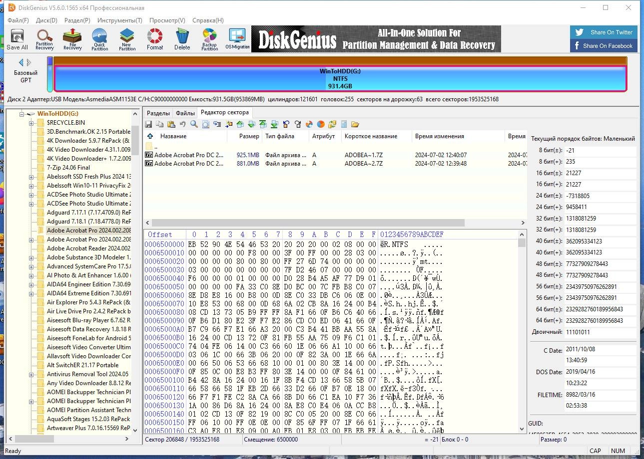Viewport: 644px width, 459px height.
Task: Click the Delete partition icon
Action: (x=182, y=39)
